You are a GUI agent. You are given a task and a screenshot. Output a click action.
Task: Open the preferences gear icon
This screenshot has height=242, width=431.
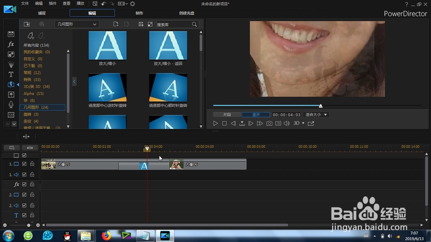132,4
